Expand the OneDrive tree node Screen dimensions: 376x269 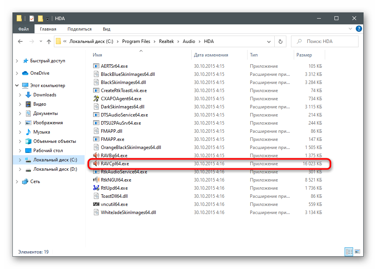17,73
